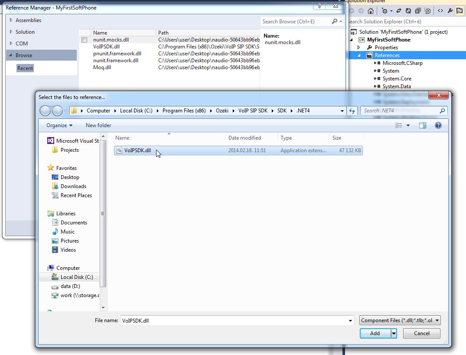This screenshot has height=355, width=466.
Task: Click Preview Selected Items icon in Solution Explorer
Action: pyautogui.click(x=459, y=11)
